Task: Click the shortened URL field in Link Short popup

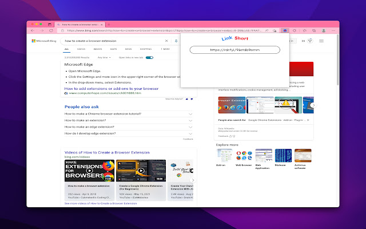Action: point(234,50)
